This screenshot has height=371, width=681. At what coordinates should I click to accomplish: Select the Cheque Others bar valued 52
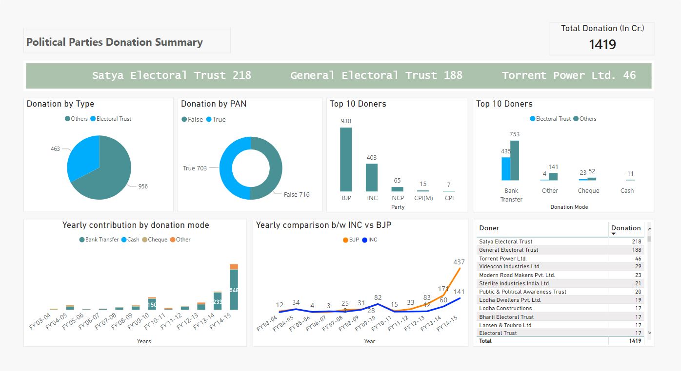tap(592, 179)
